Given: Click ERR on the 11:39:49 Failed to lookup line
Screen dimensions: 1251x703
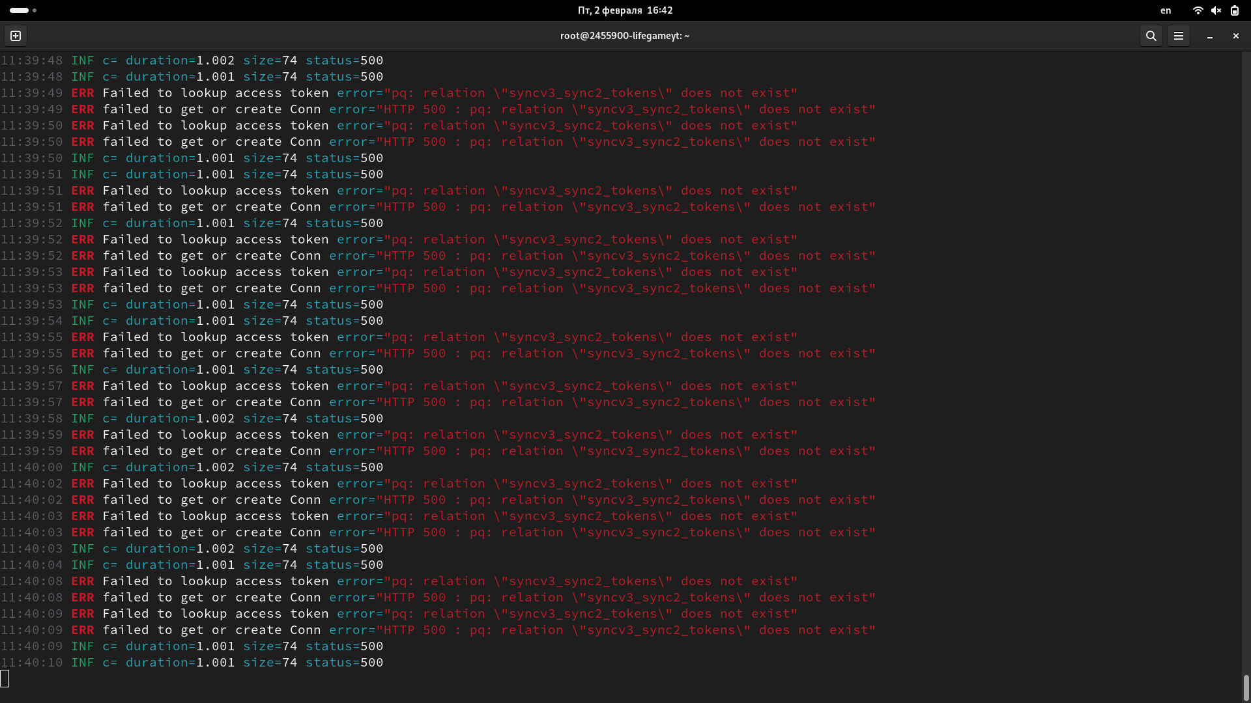Looking at the screenshot, I should coord(83,93).
